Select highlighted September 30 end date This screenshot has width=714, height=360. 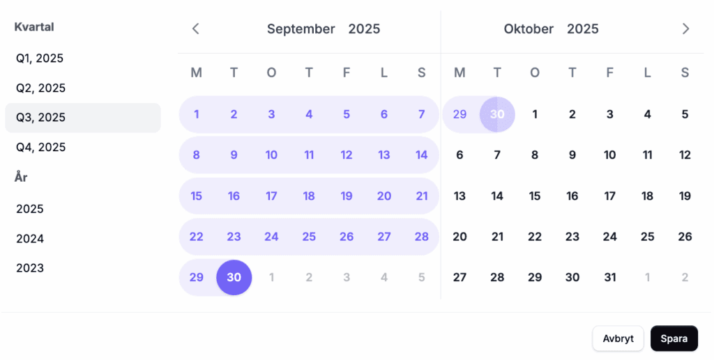pos(234,277)
